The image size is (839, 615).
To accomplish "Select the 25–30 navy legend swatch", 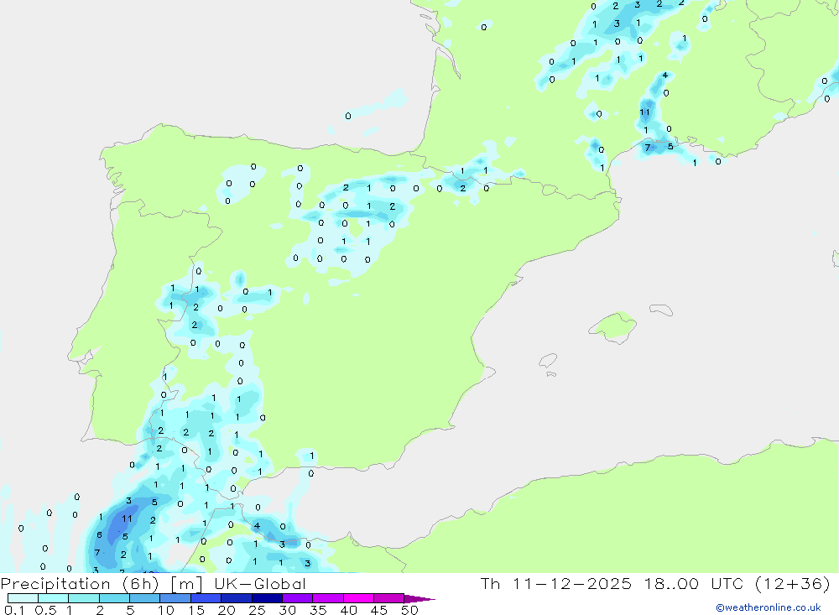I will 267,598.
